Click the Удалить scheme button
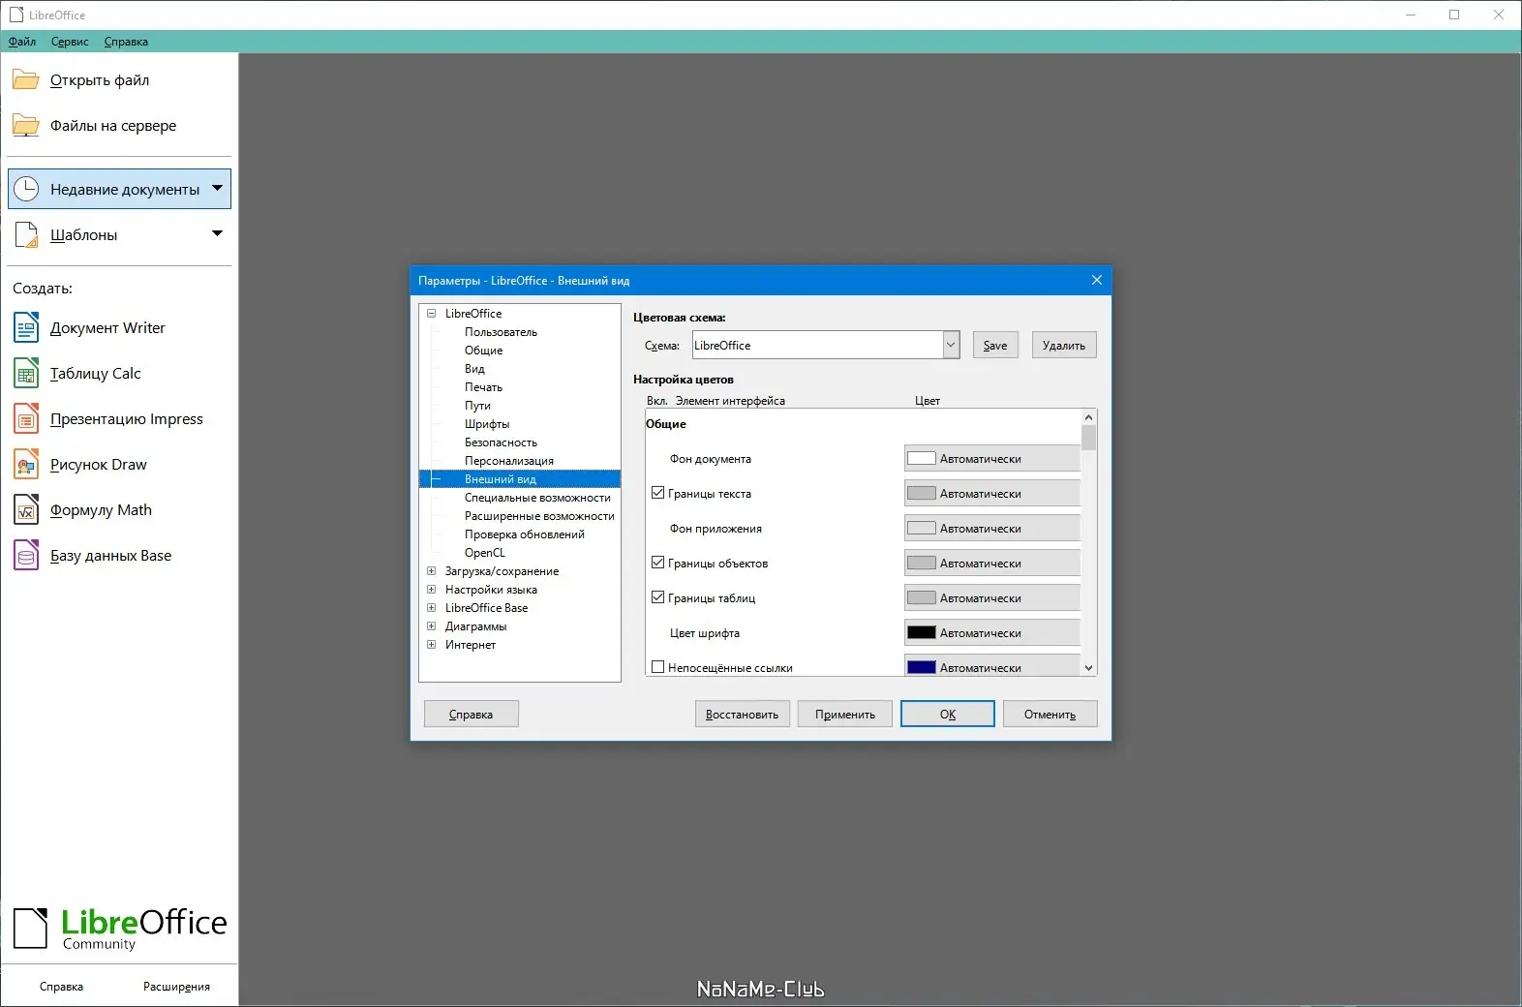 pyautogui.click(x=1064, y=345)
